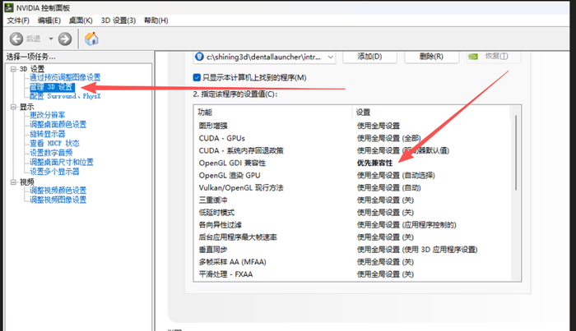Open the 文件(F) menu
The image size is (576, 331).
18,21
